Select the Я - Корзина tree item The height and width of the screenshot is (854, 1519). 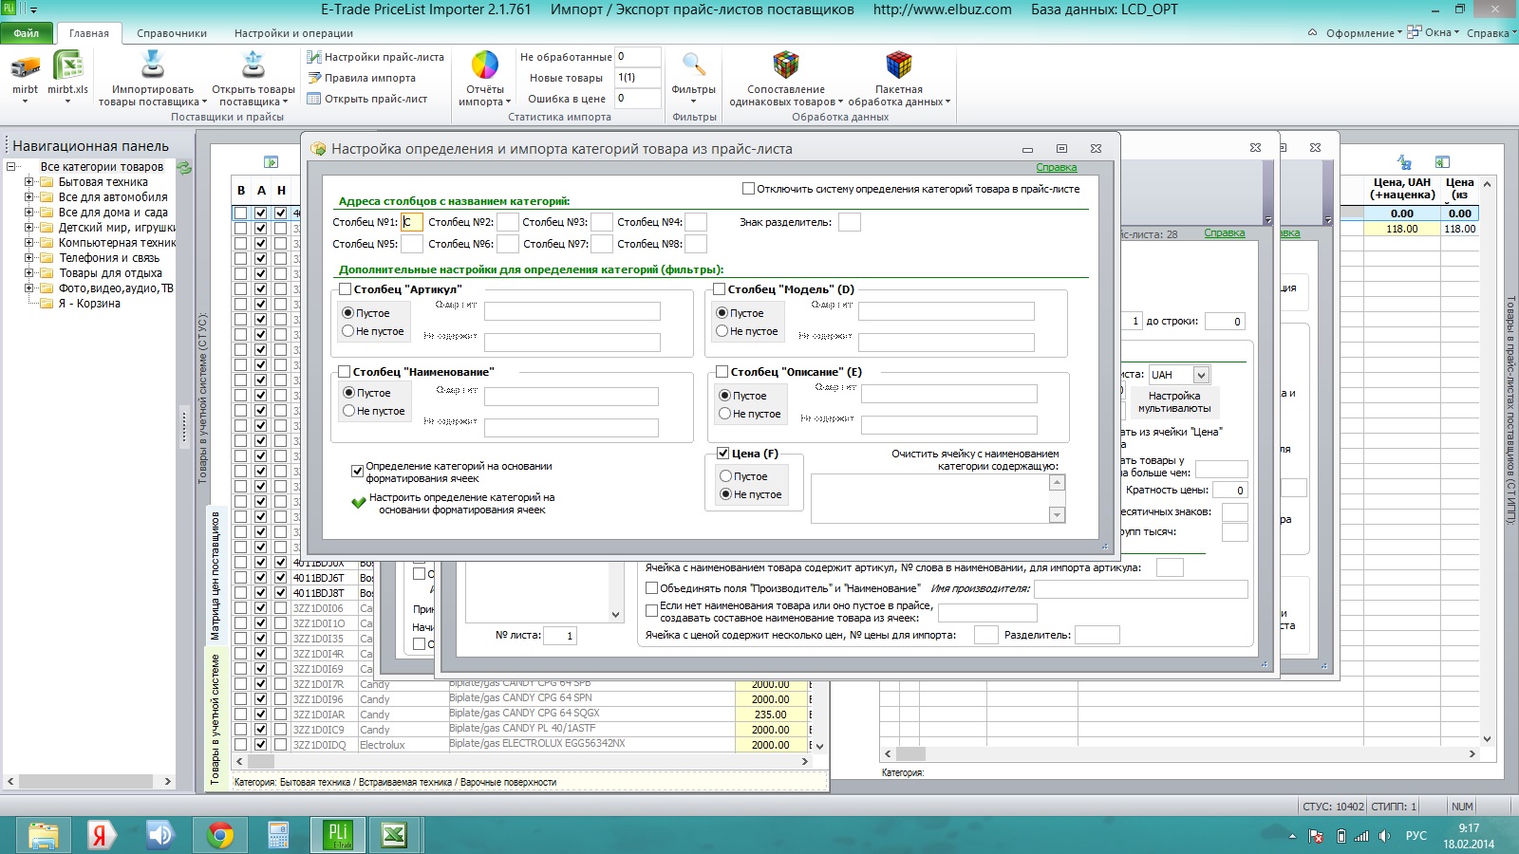(89, 304)
